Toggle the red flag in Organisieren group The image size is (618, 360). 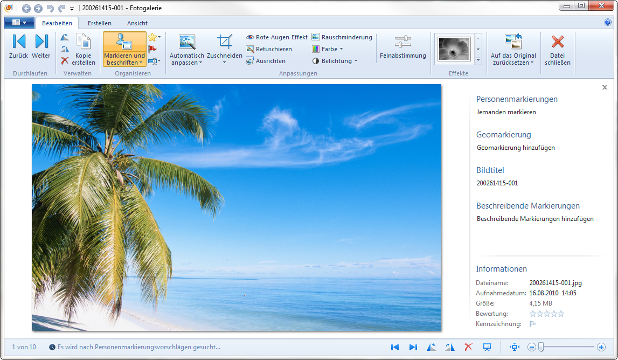[x=152, y=49]
